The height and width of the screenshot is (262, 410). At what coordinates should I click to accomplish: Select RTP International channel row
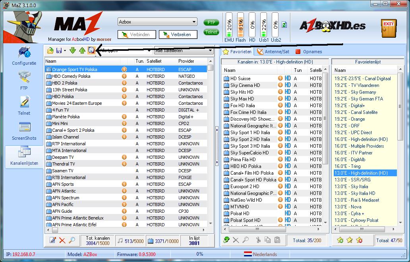(x=126, y=144)
